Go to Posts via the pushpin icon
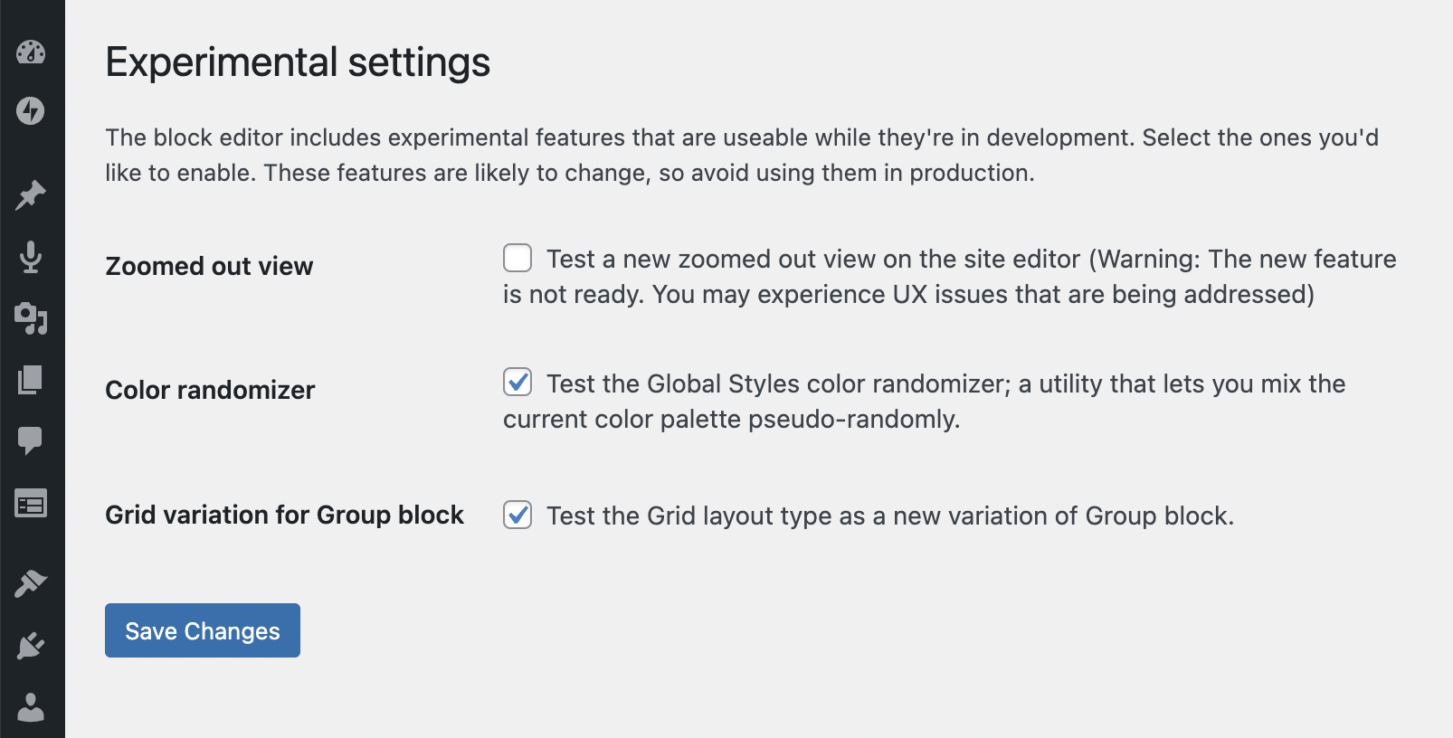This screenshot has height=738, width=1453. pos(31,195)
